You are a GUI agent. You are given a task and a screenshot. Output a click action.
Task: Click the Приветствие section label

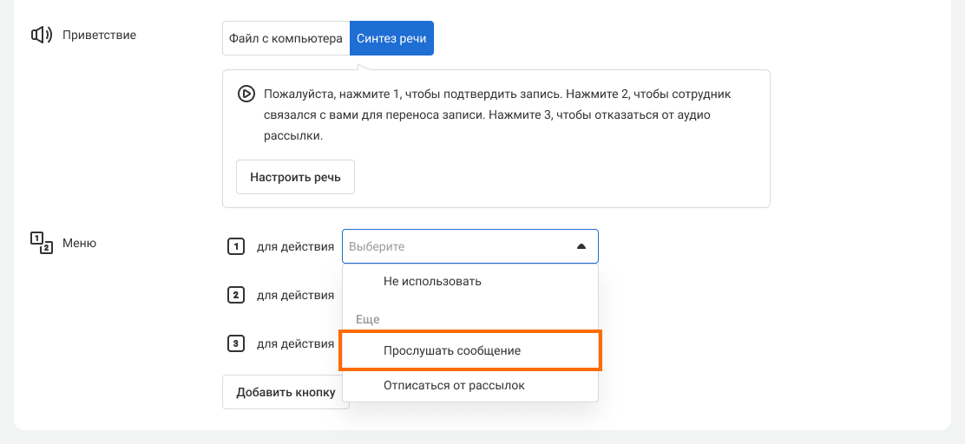click(x=99, y=36)
